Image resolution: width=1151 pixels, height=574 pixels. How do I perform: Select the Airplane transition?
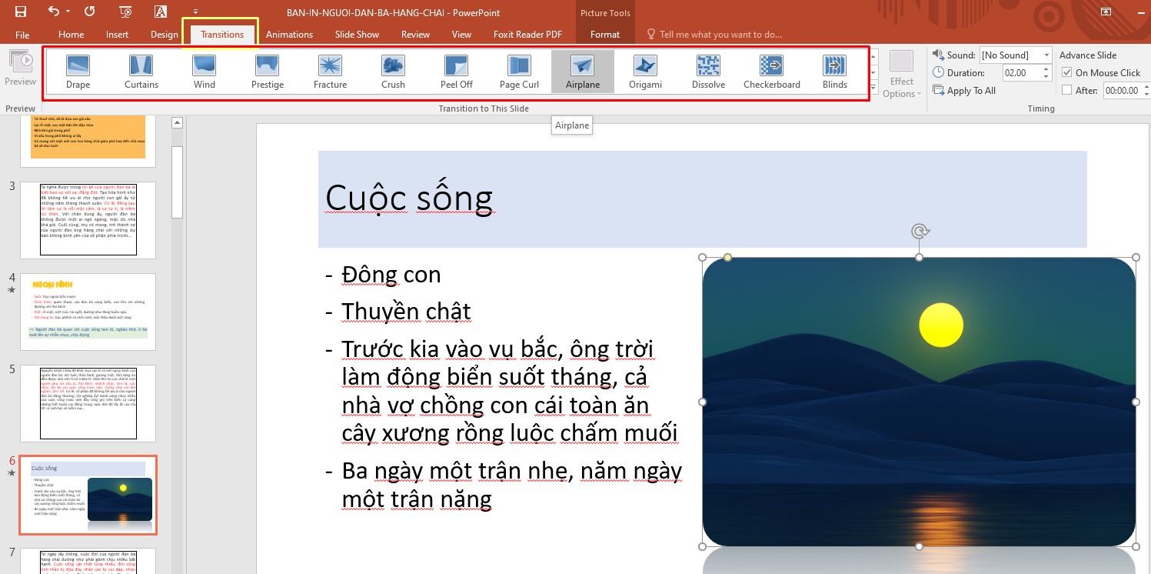pyautogui.click(x=582, y=71)
